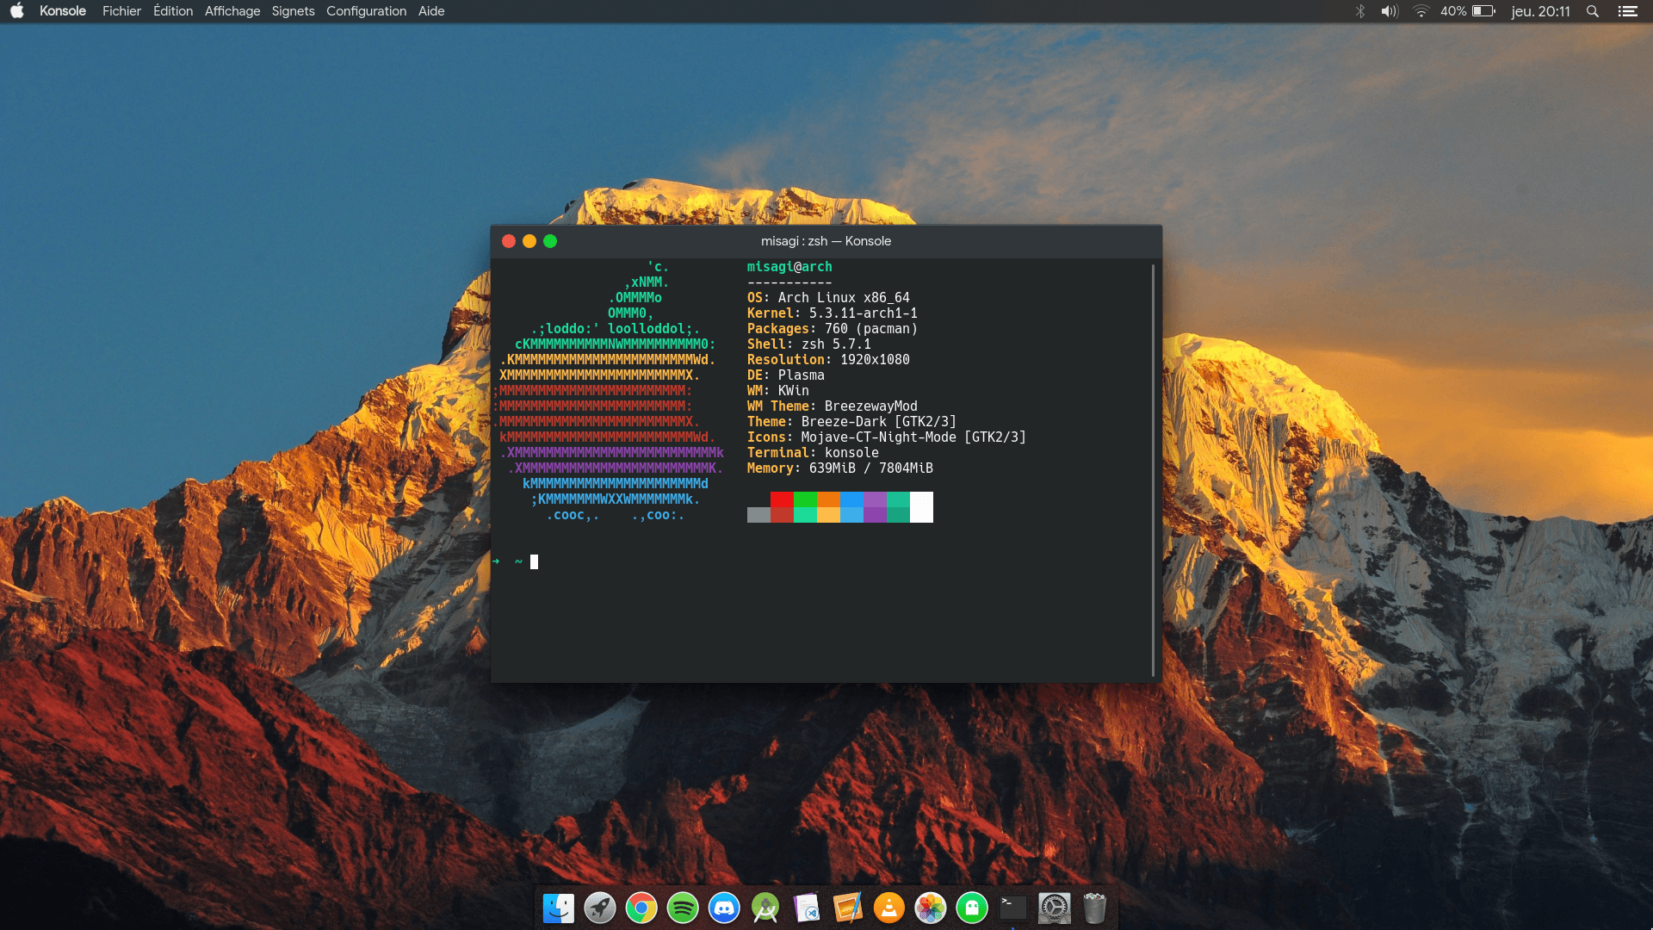This screenshot has height=930, width=1653.
Task: Mute system volume via the speaker icon
Action: [1388, 11]
